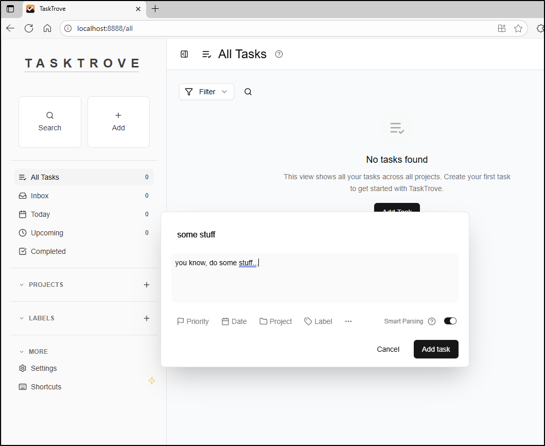Attach a Label to the task
Image resolution: width=545 pixels, height=446 pixels.
(318, 321)
